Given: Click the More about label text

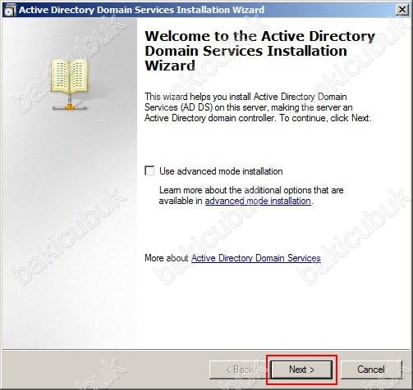Looking at the screenshot, I should point(167,258).
